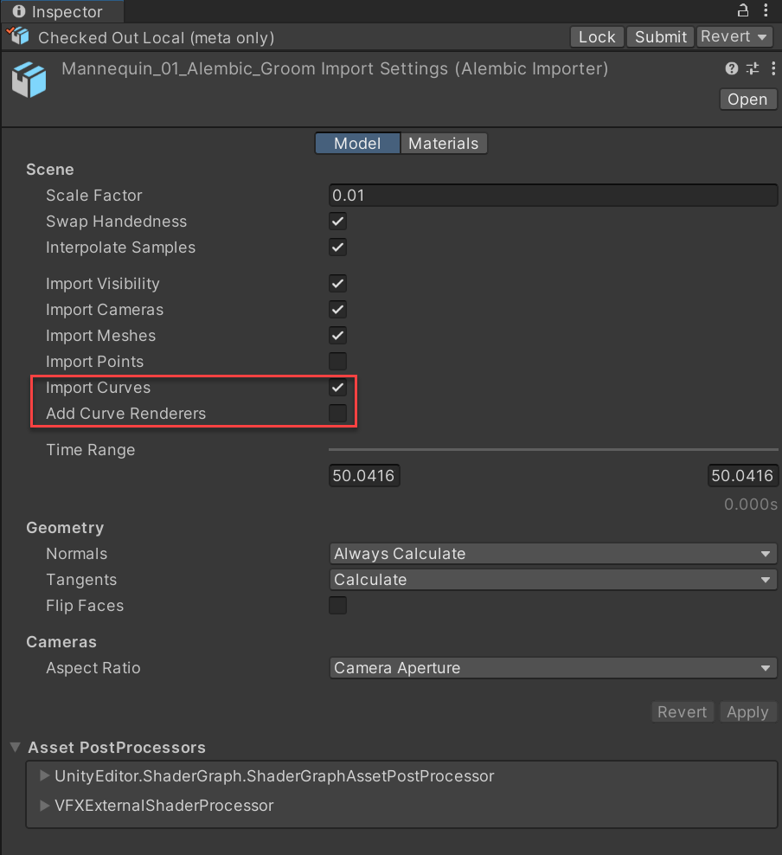Viewport: 782px width, 855px height.
Task: Open the Inspector tab options menu
Action: tap(766, 11)
